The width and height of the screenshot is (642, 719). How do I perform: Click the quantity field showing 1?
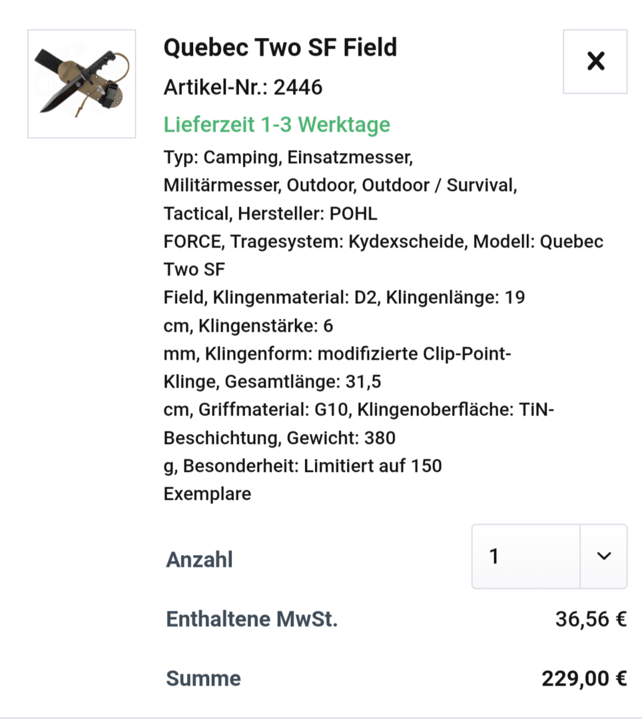tap(525, 557)
